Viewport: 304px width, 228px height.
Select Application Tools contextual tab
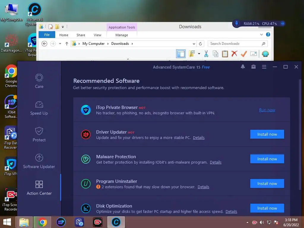tap(122, 27)
